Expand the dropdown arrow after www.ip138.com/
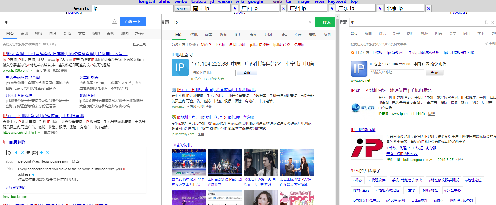 click(32, 71)
